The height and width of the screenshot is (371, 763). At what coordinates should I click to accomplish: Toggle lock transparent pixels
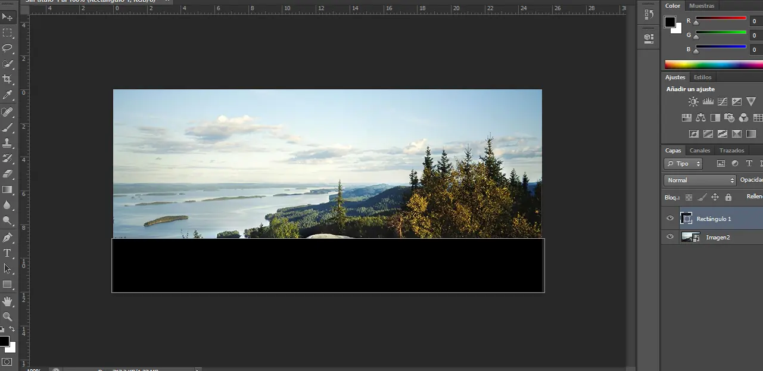point(689,197)
